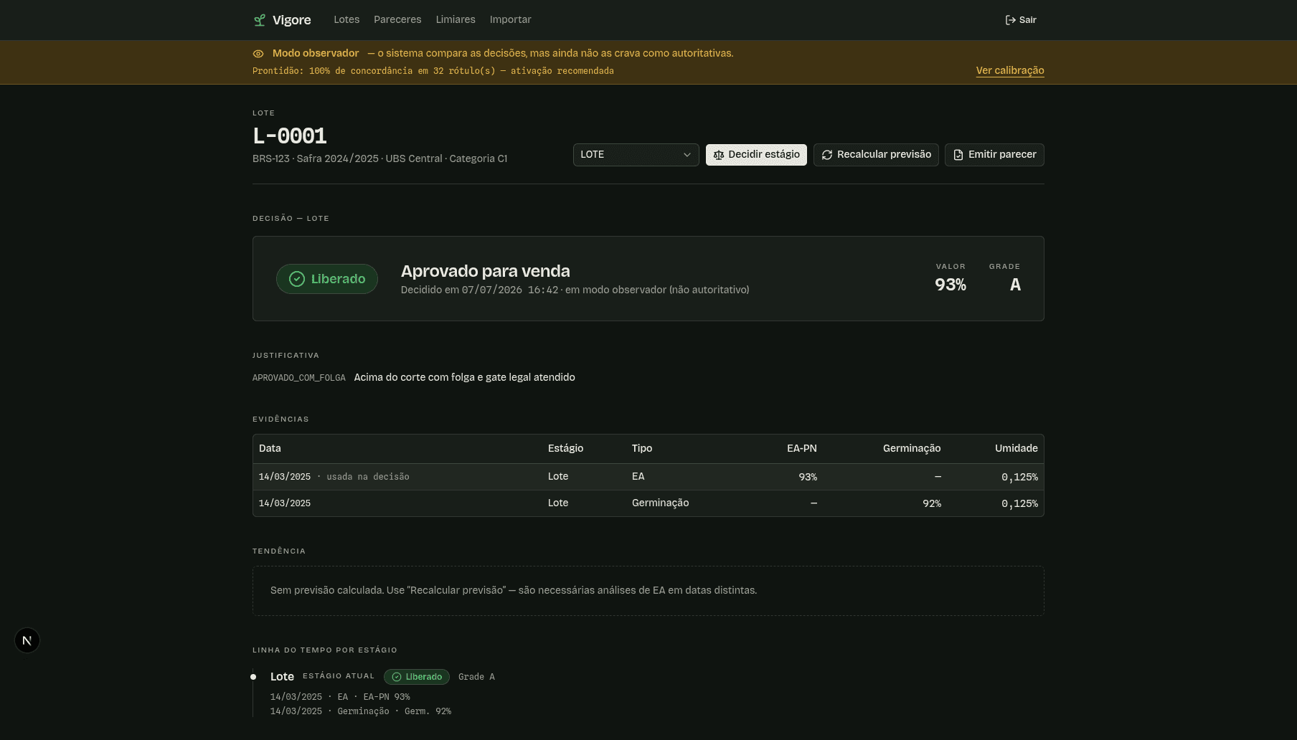Click the eye icon beside Modo observador

(x=258, y=54)
